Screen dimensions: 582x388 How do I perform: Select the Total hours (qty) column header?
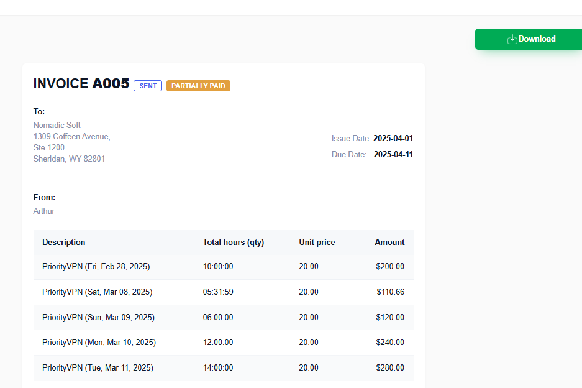[x=234, y=242]
